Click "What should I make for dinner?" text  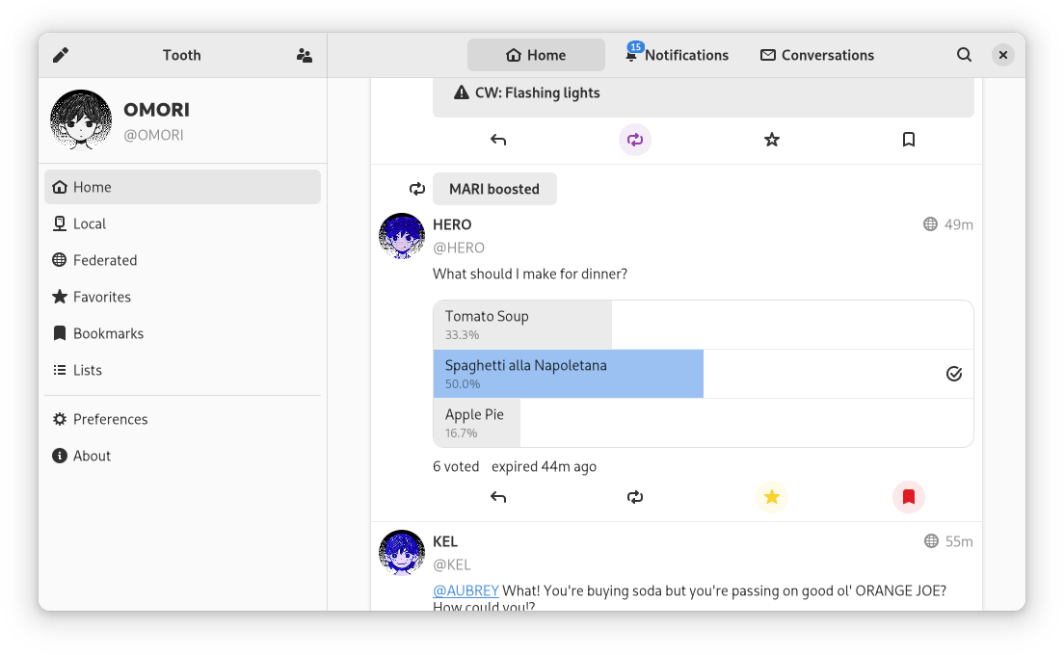(530, 274)
